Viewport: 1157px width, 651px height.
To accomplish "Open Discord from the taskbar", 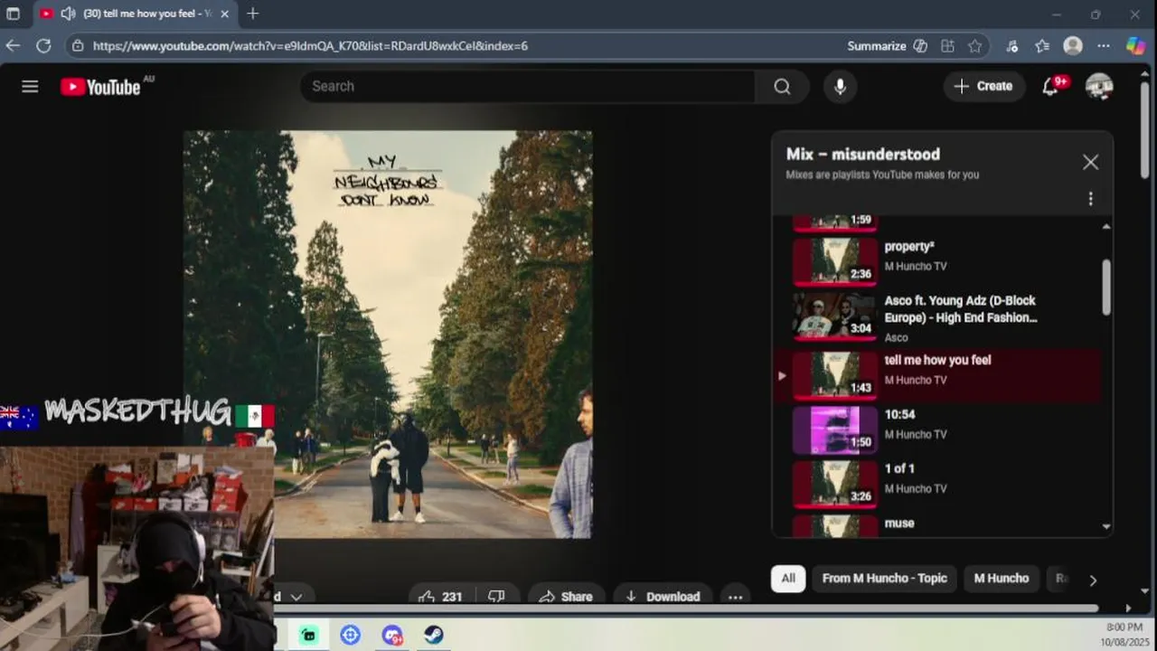I will point(392,635).
